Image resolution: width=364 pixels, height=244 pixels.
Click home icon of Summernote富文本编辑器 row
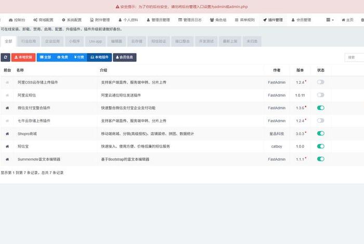click(7, 159)
